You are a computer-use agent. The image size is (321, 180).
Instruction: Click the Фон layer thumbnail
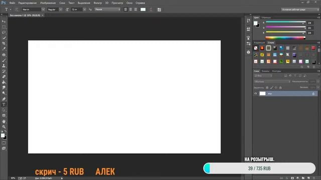click(262, 93)
